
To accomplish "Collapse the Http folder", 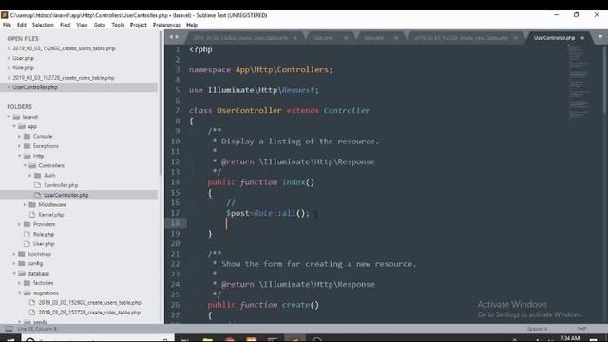I will (20, 156).
